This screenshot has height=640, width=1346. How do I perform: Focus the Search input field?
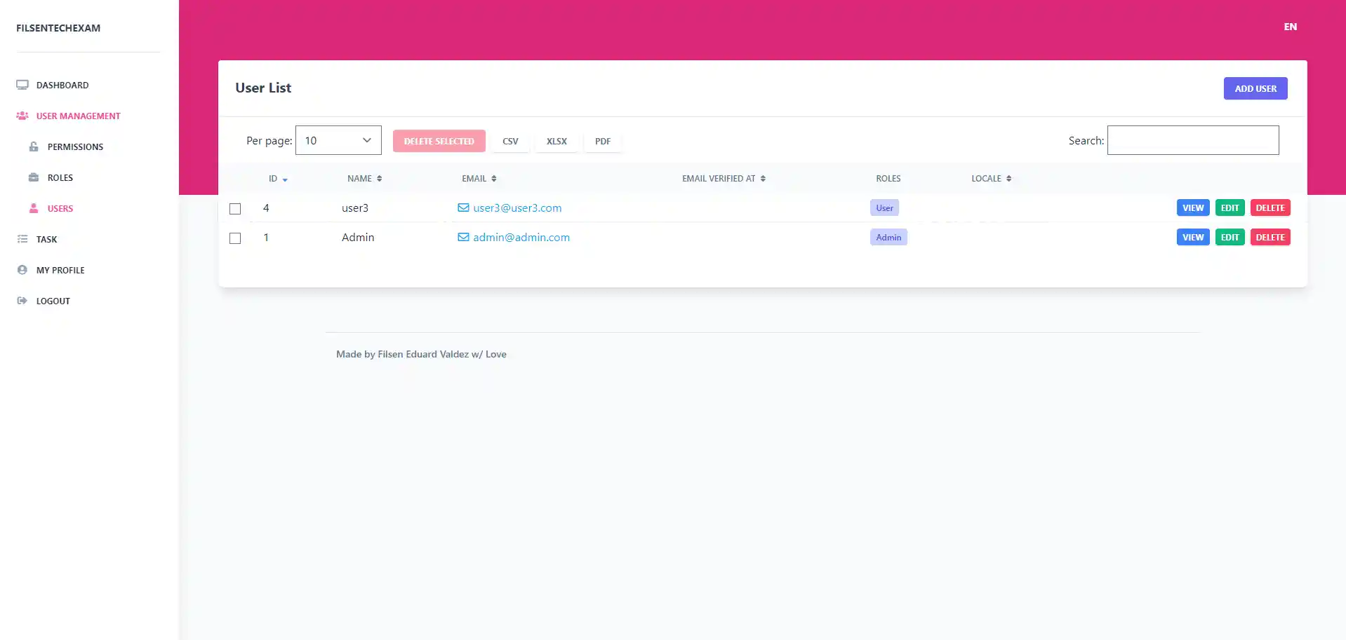1193,140
